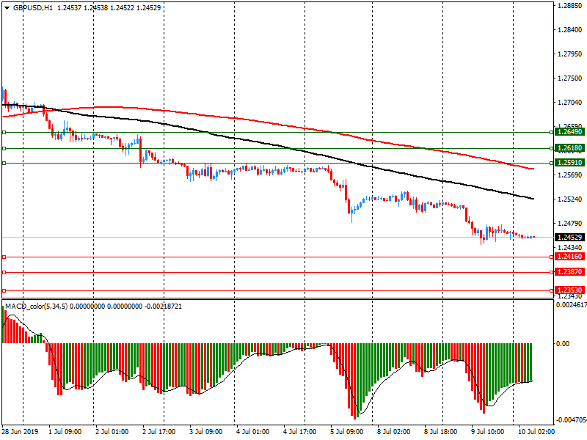Click the 1.24790 price axis label

click(570, 224)
